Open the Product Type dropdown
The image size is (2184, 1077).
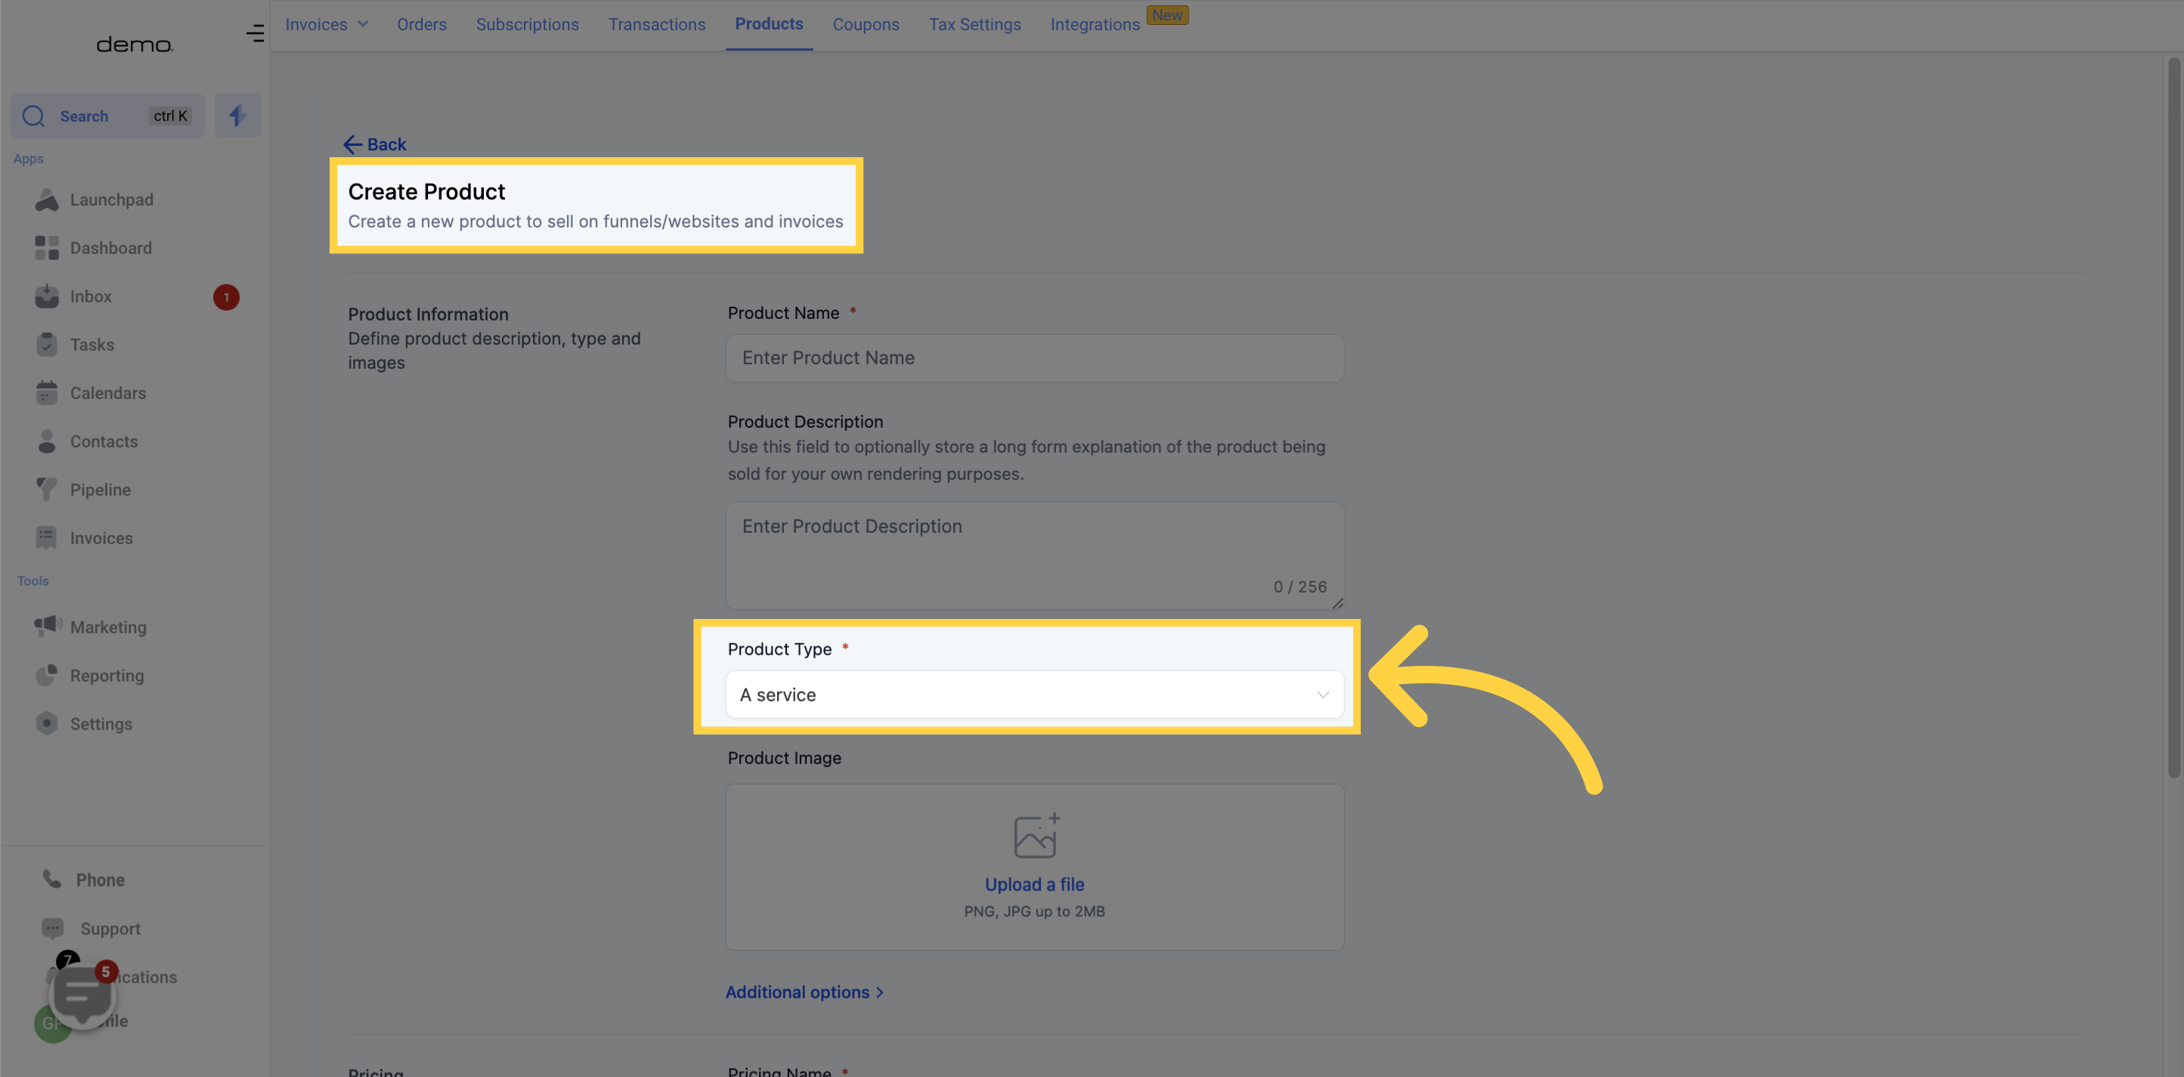1034,695
